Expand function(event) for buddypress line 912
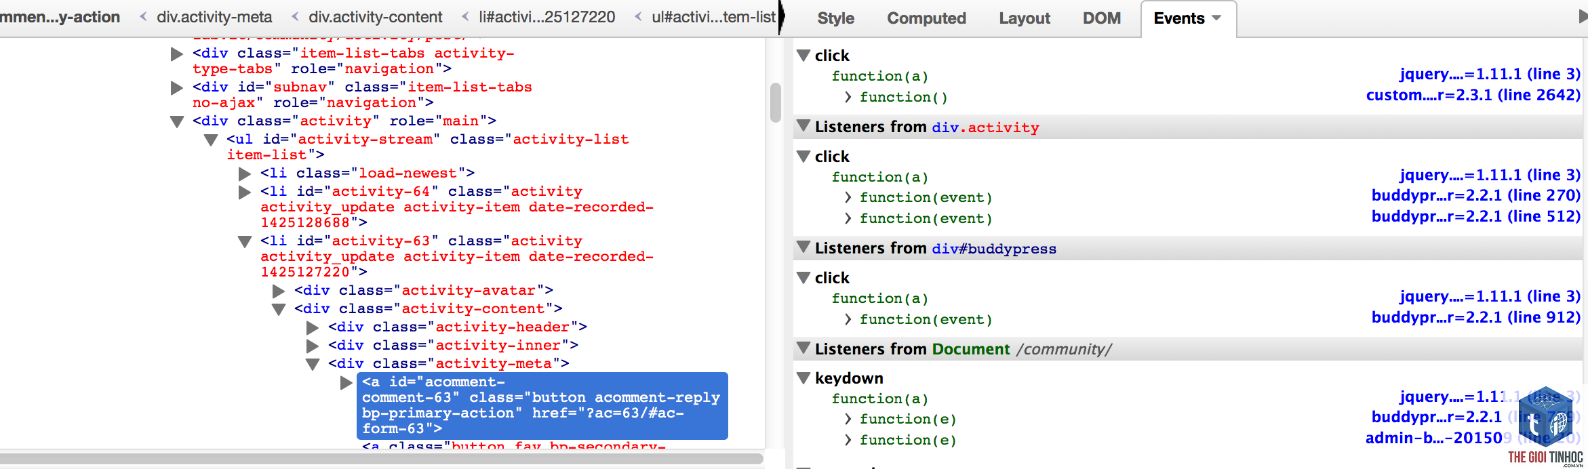 click(848, 319)
